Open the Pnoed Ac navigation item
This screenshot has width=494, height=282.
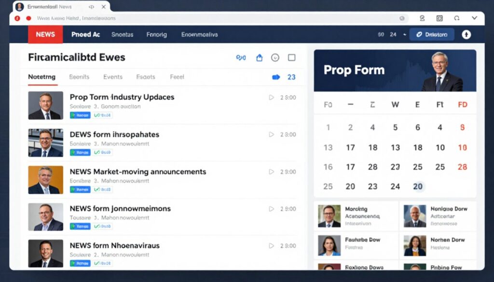[x=85, y=35]
